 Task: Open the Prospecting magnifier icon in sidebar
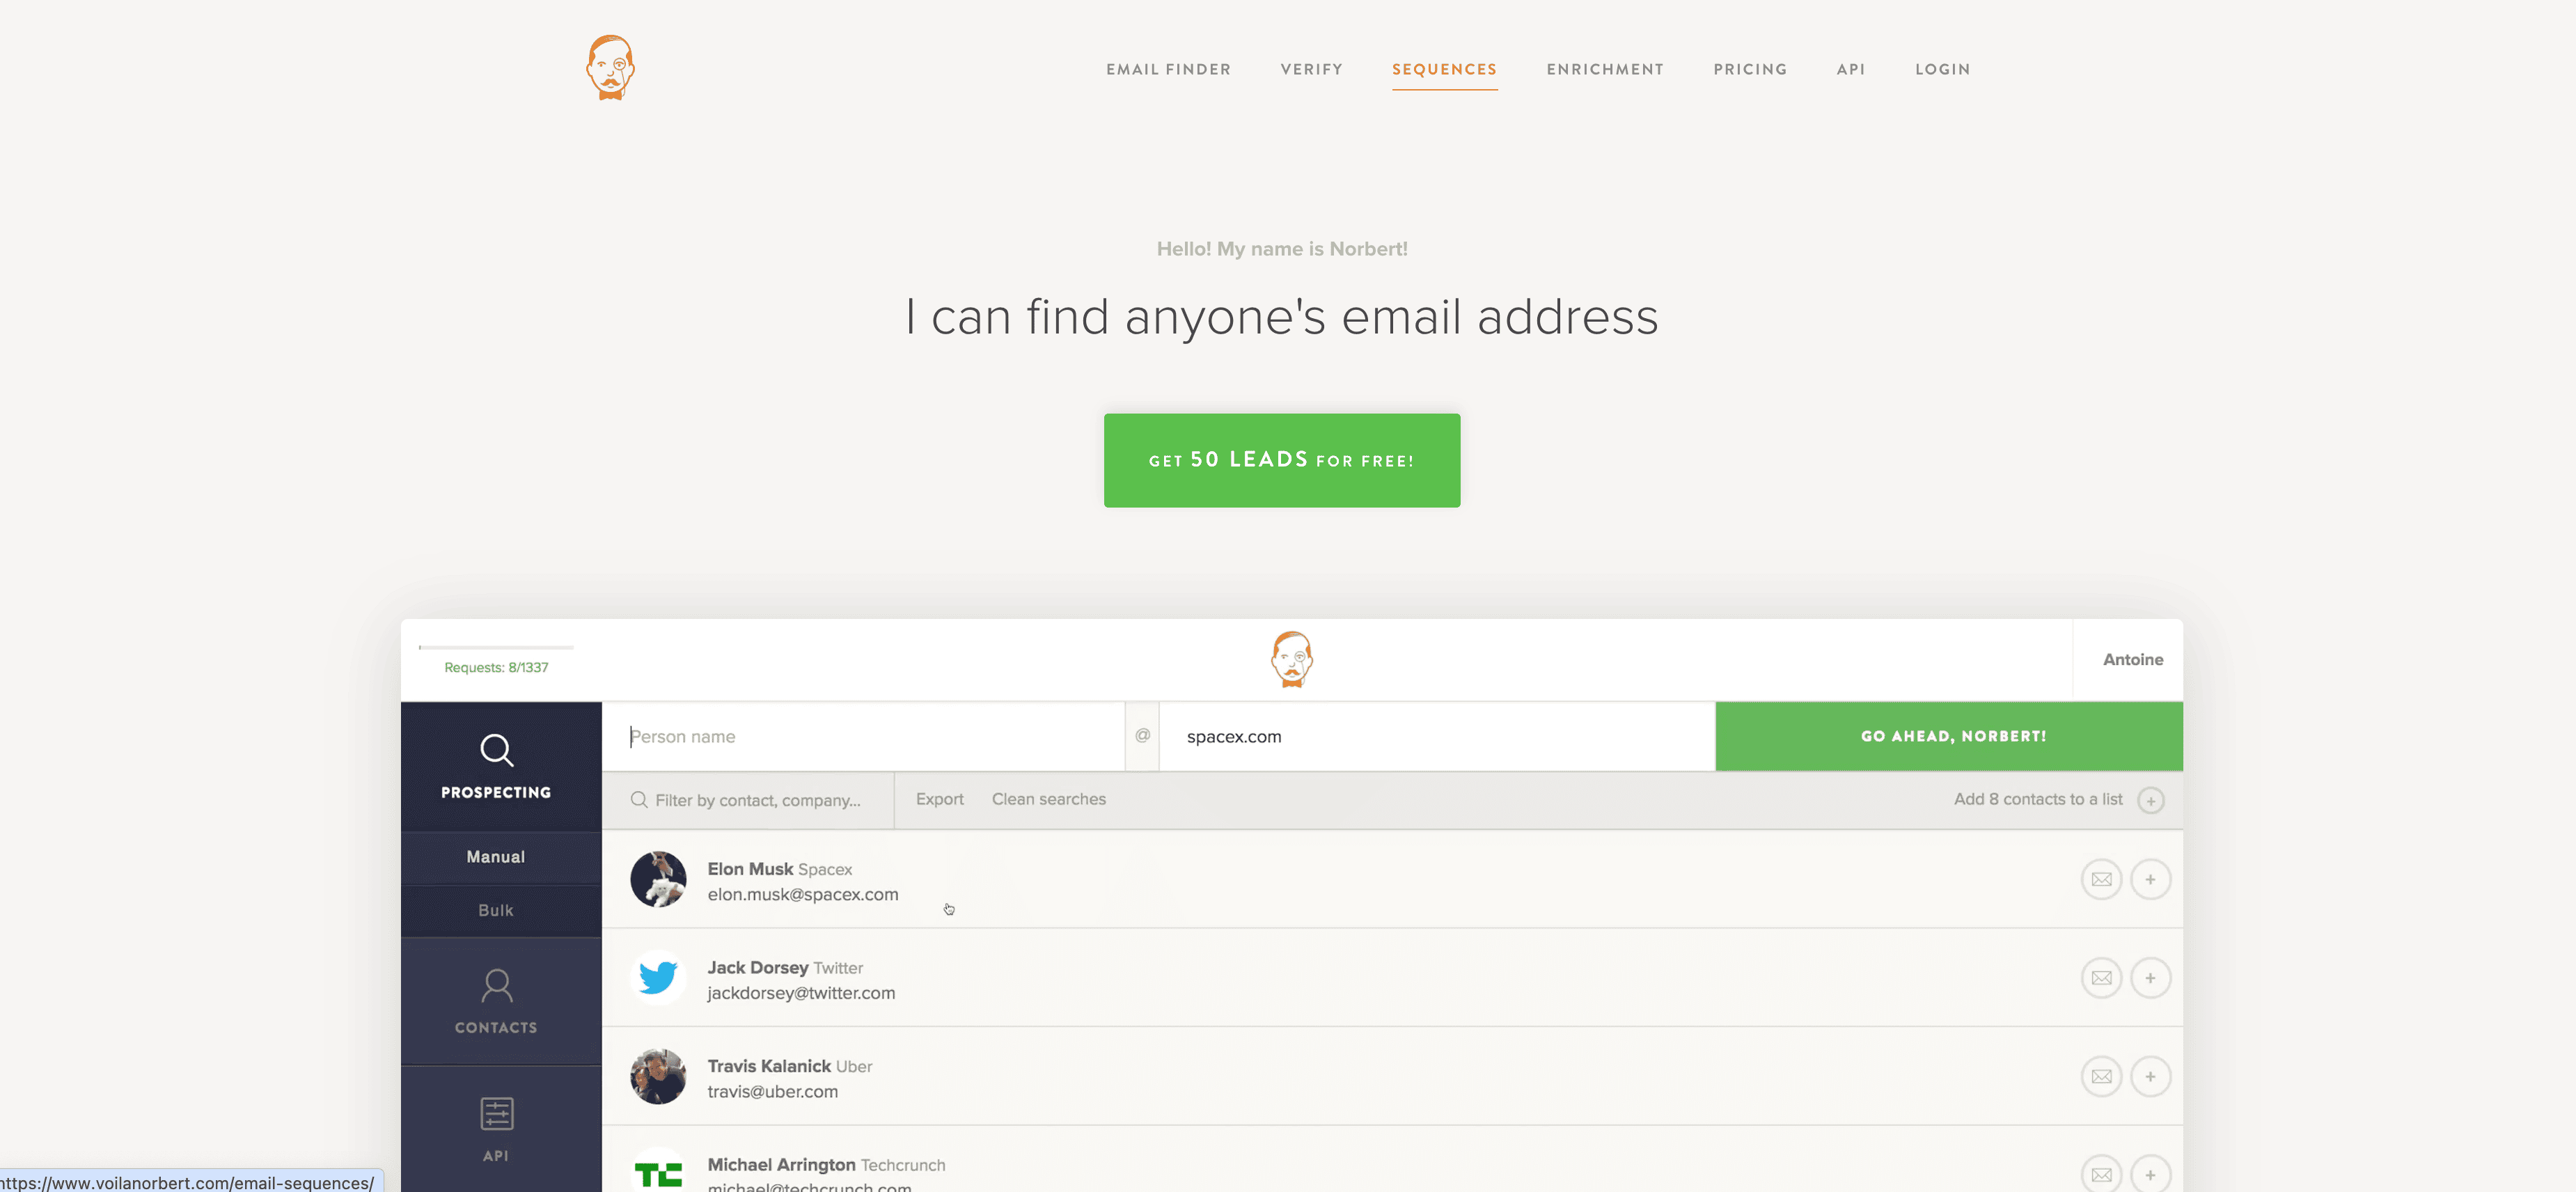pyautogui.click(x=496, y=750)
